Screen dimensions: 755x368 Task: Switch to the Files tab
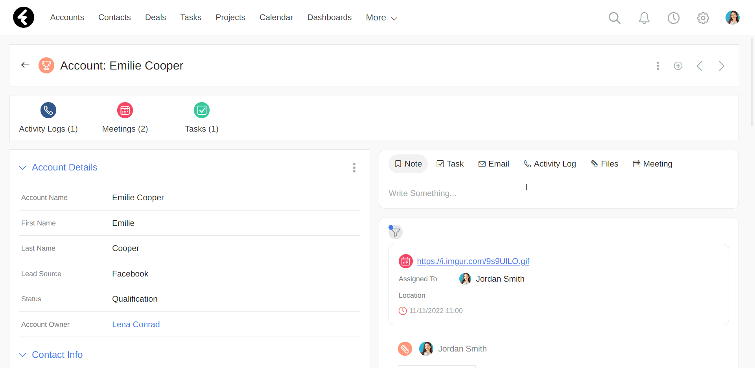click(604, 164)
